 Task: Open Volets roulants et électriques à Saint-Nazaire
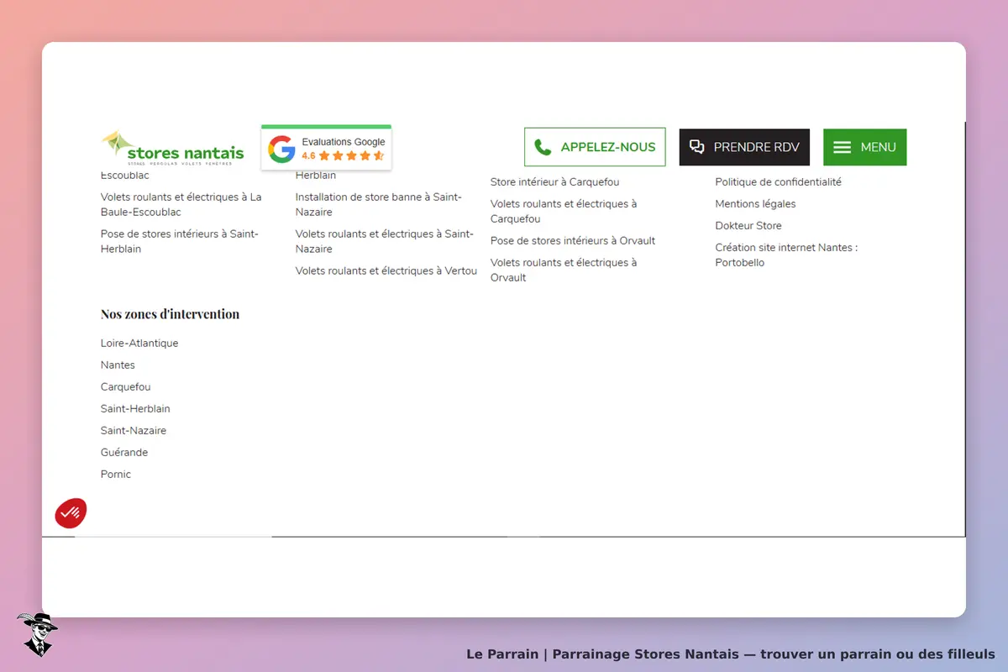coord(384,242)
